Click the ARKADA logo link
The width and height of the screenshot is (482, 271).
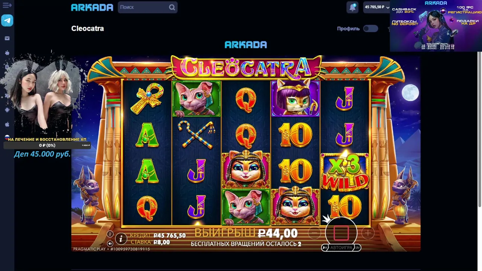pos(92,7)
